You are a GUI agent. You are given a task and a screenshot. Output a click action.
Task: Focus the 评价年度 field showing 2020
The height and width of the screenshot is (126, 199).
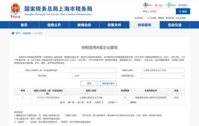(94, 76)
